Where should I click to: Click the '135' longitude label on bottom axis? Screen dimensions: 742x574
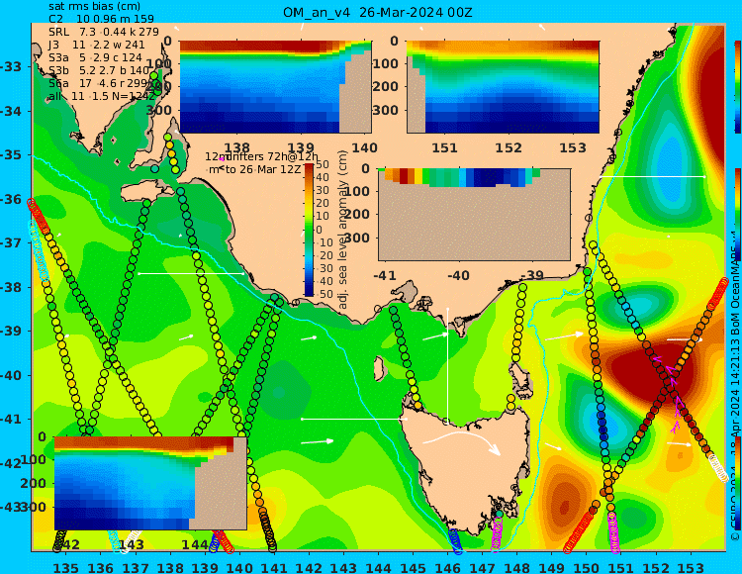coord(65,567)
